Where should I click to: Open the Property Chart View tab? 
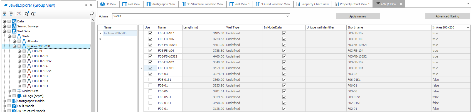[x=312, y=4]
